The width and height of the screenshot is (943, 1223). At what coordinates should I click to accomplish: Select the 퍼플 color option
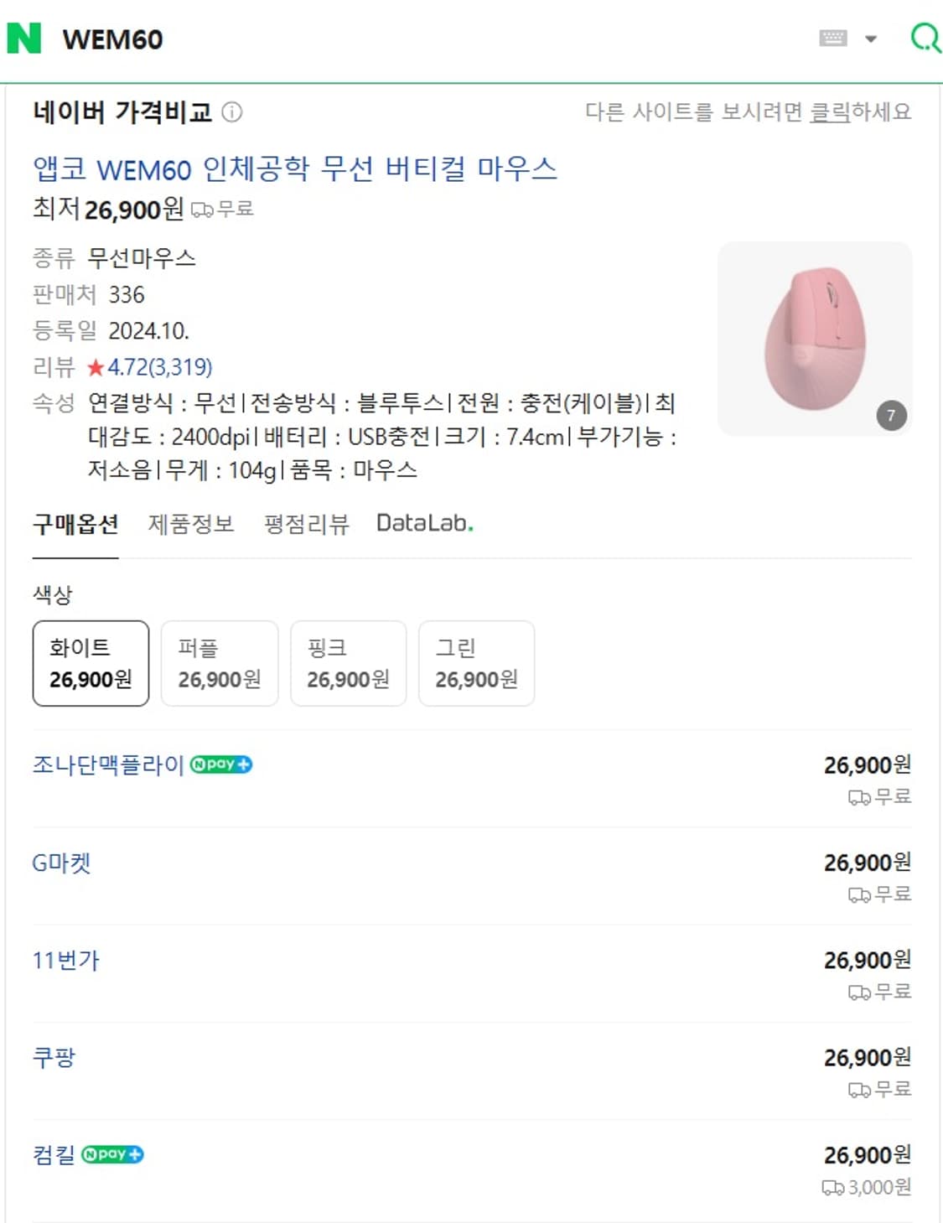pos(220,663)
